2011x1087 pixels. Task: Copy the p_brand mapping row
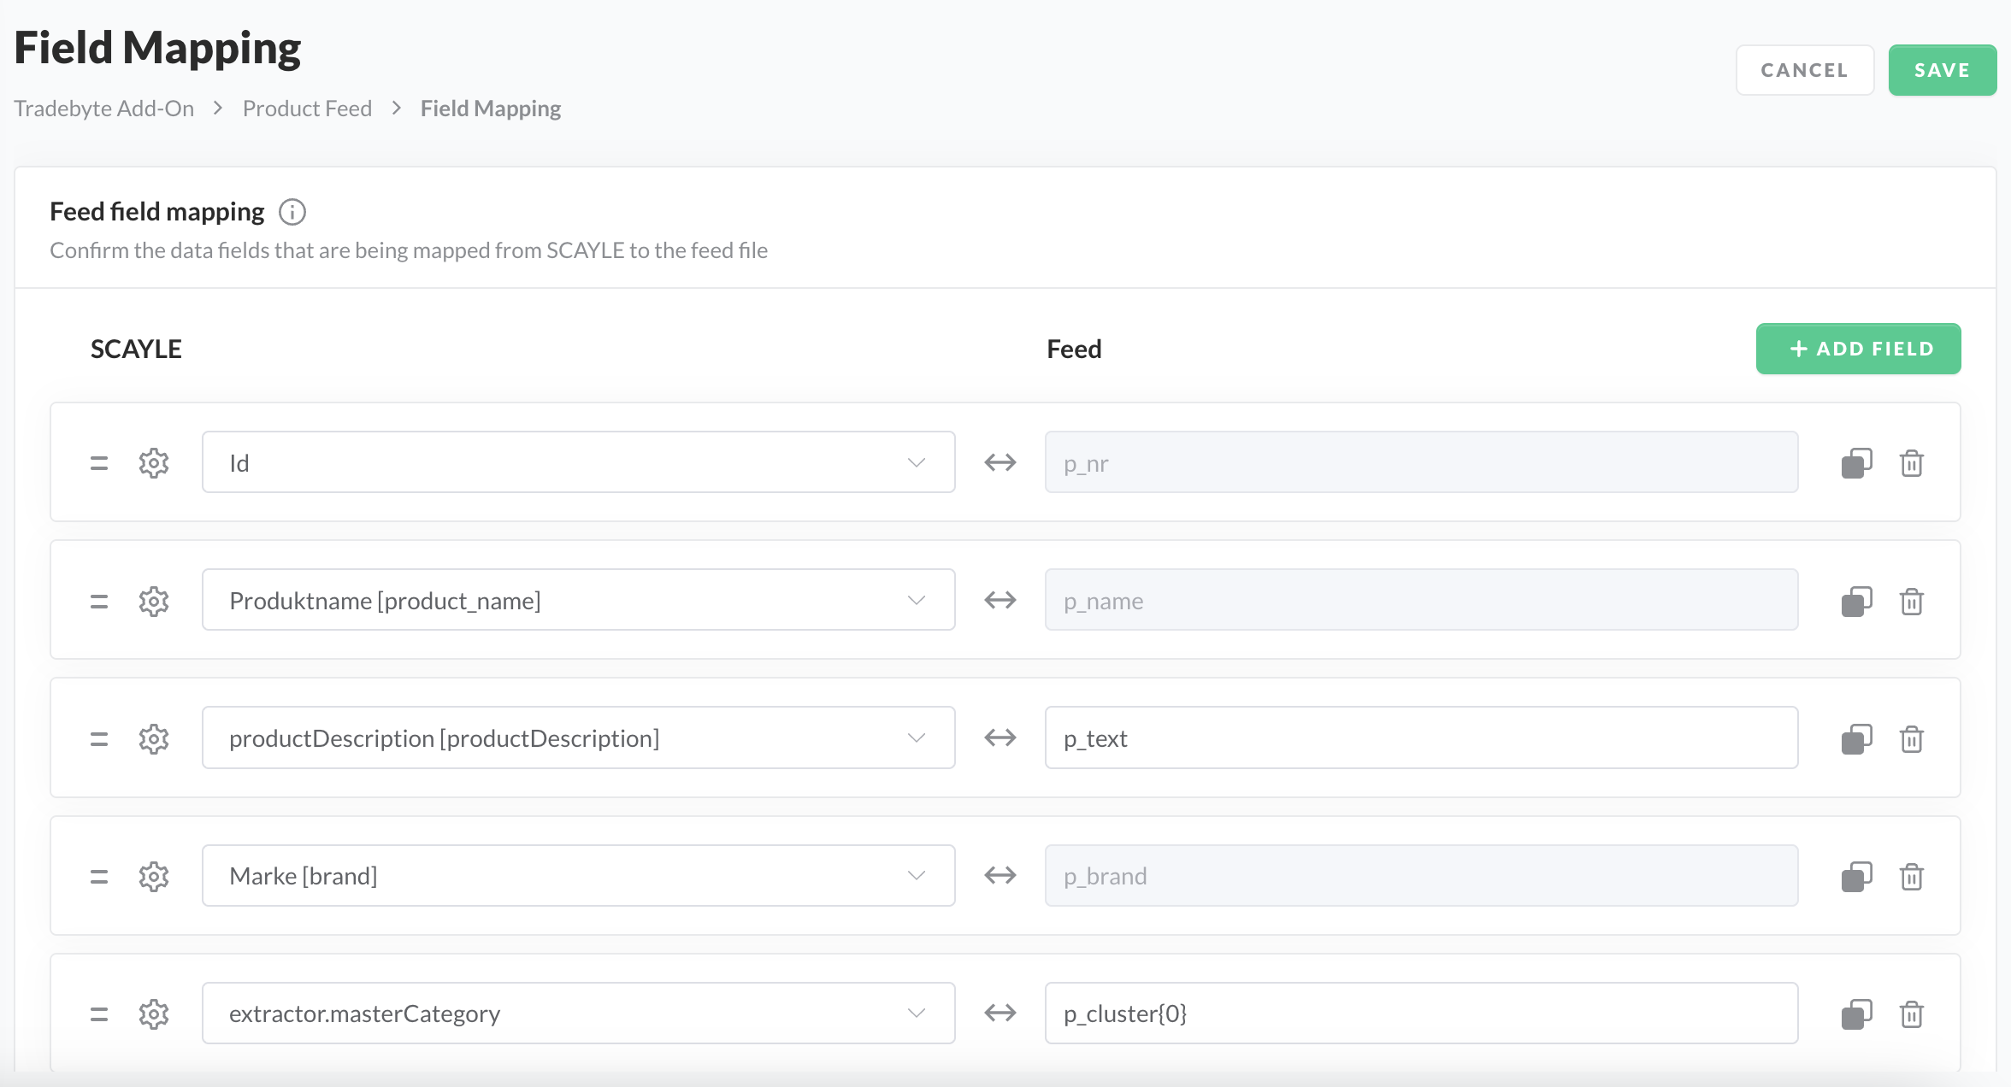1856,876
